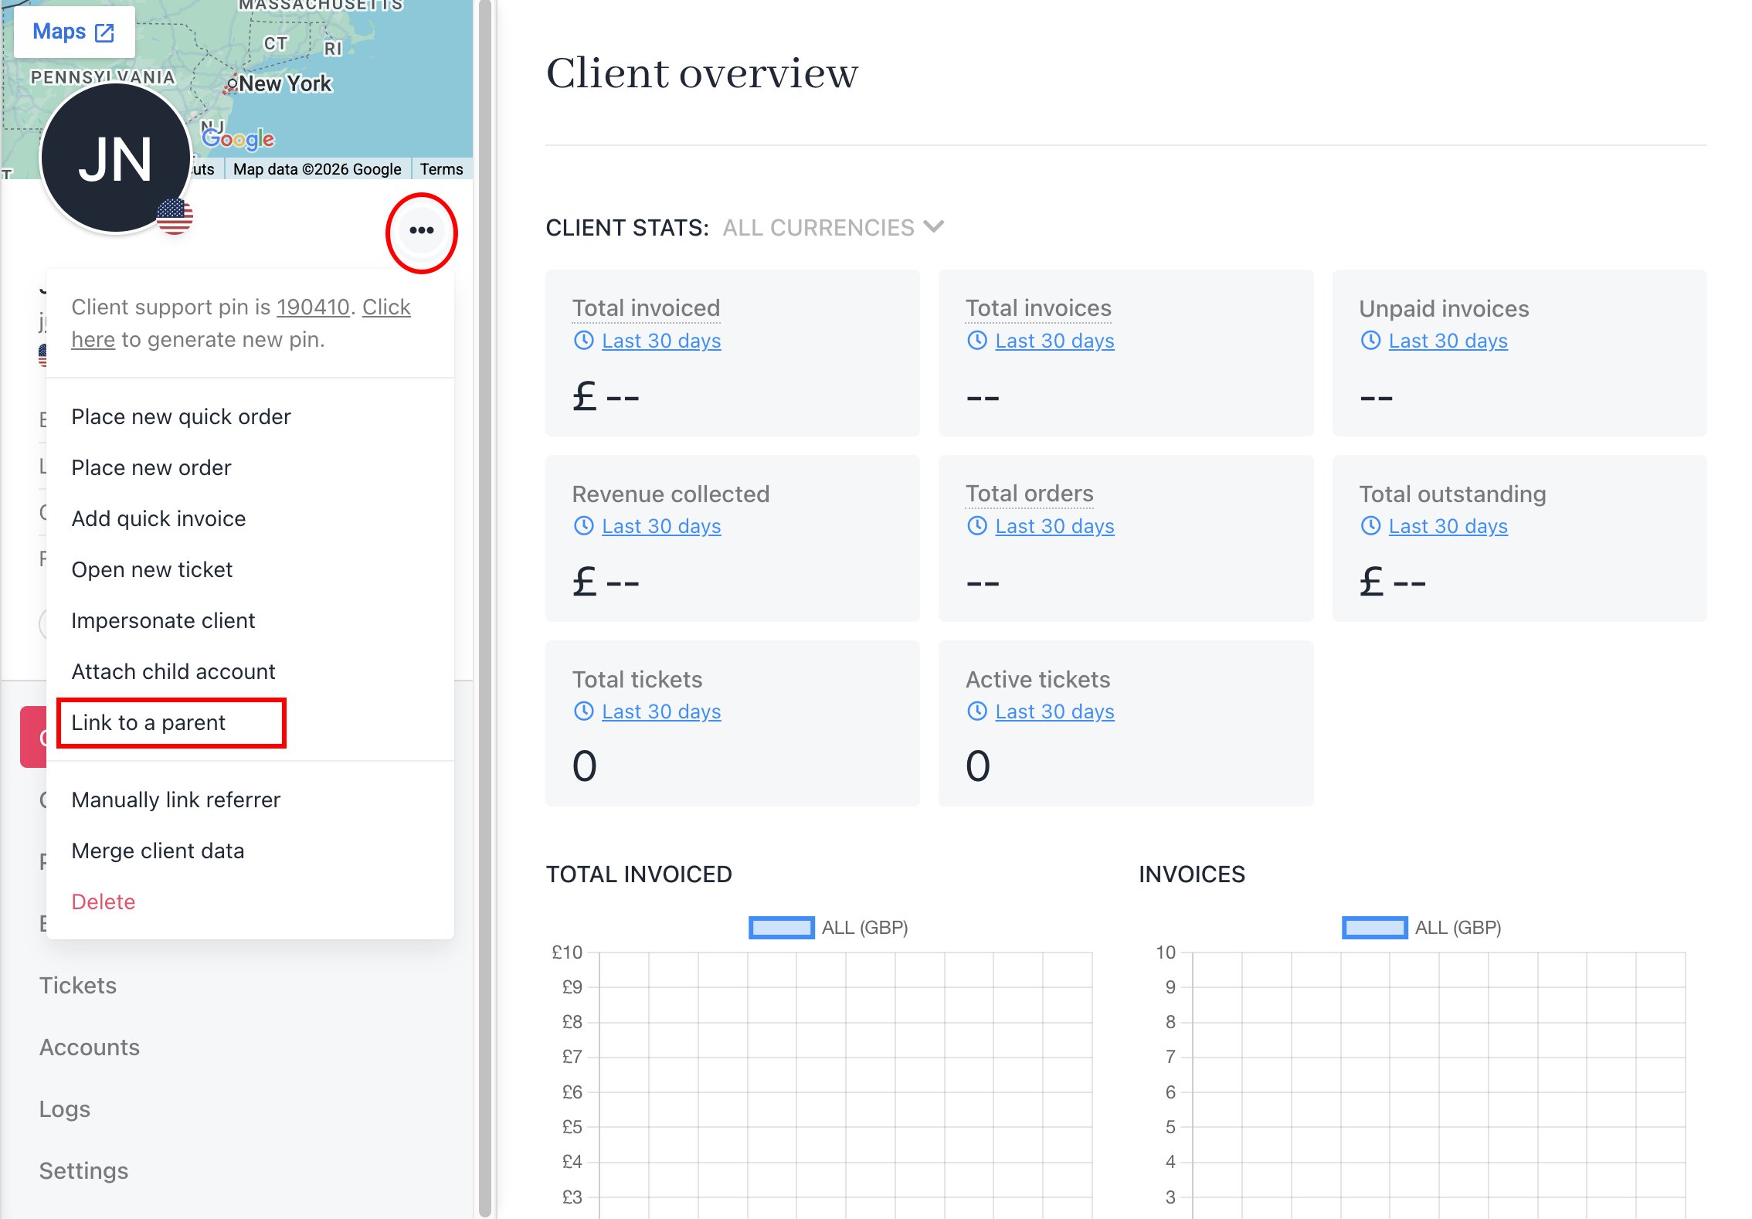Viewport: 1752px width, 1219px height.
Task: Change Active tickets Last 30 days range
Action: (1054, 711)
